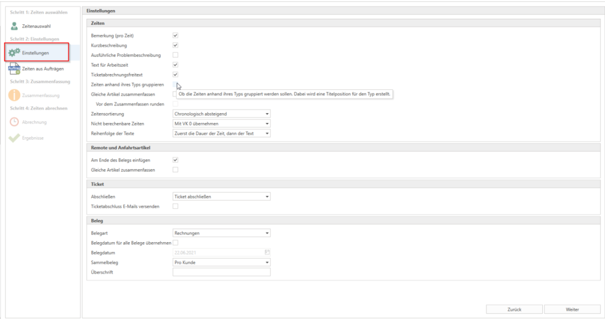The height and width of the screenshot is (319, 605).
Task: Click the Abrechnung clock icon
Action: click(14, 122)
